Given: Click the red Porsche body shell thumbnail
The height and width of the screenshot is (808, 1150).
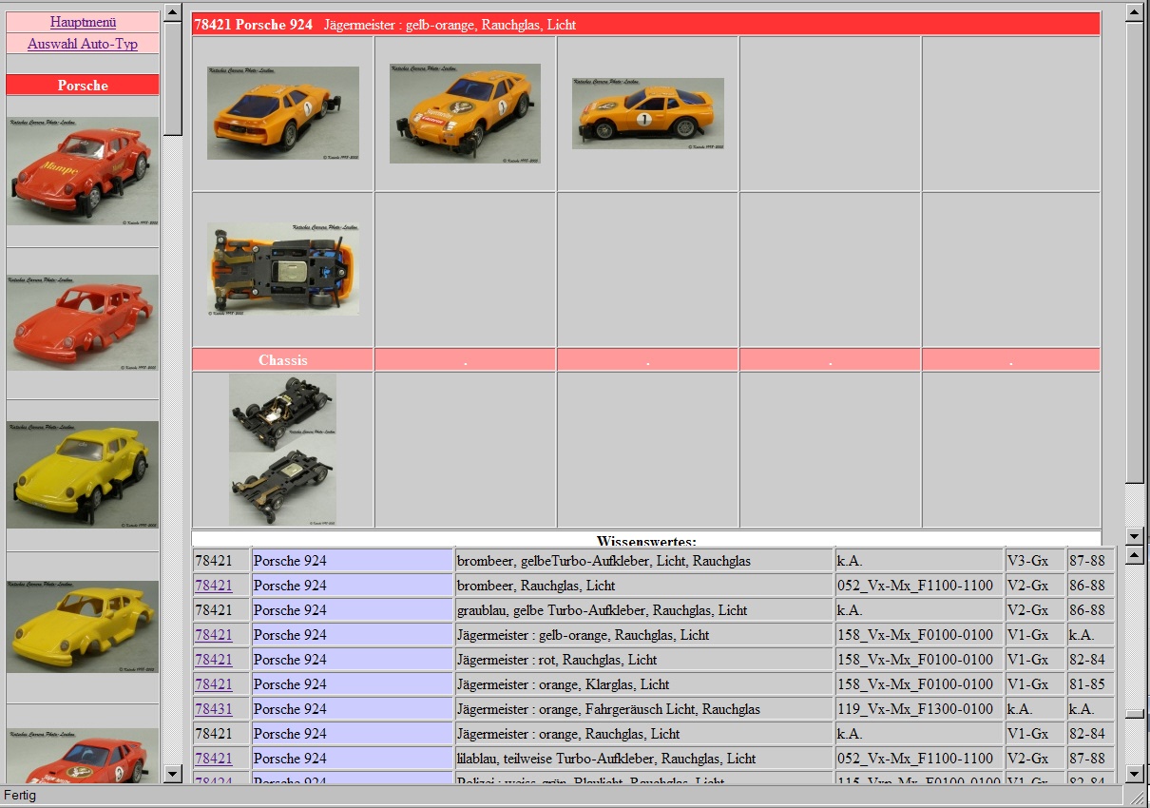Looking at the screenshot, I should tap(83, 323).
